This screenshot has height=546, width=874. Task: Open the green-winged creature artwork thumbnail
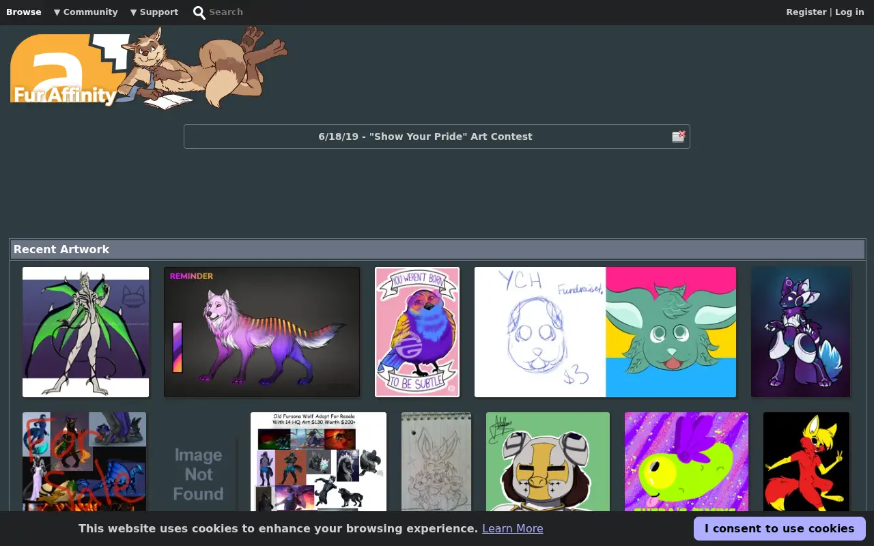coord(85,332)
